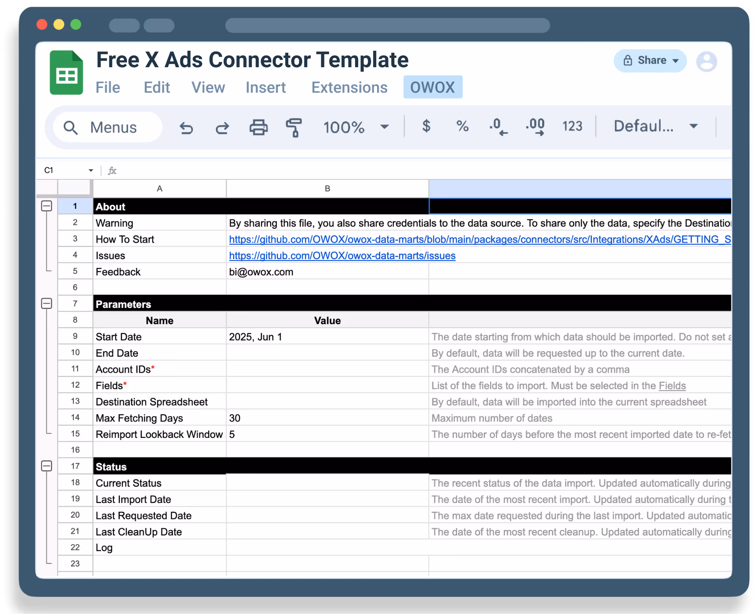The height and width of the screenshot is (614, 755).
Task: Select the paint format roller icon
Action: coord(294,127)
